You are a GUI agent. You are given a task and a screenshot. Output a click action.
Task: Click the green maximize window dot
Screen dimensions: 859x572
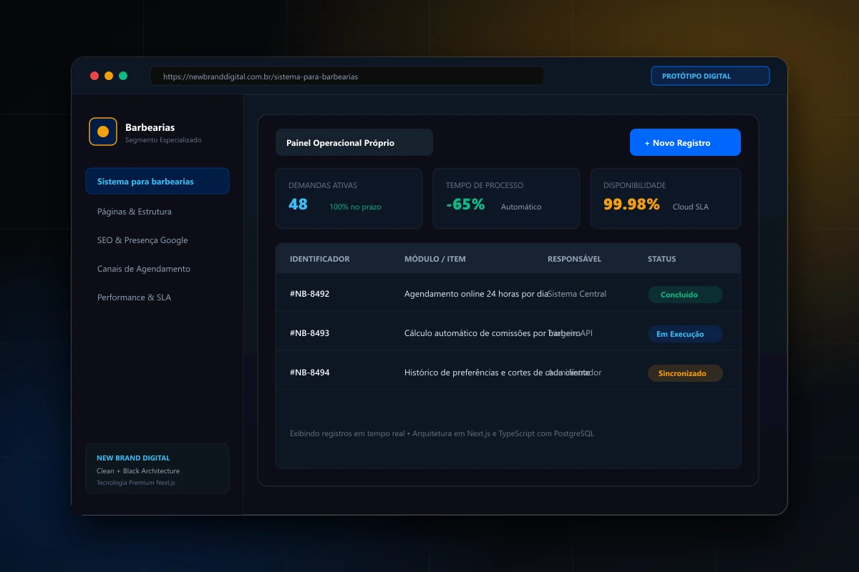pyautogui.click(x=123, y=76)
